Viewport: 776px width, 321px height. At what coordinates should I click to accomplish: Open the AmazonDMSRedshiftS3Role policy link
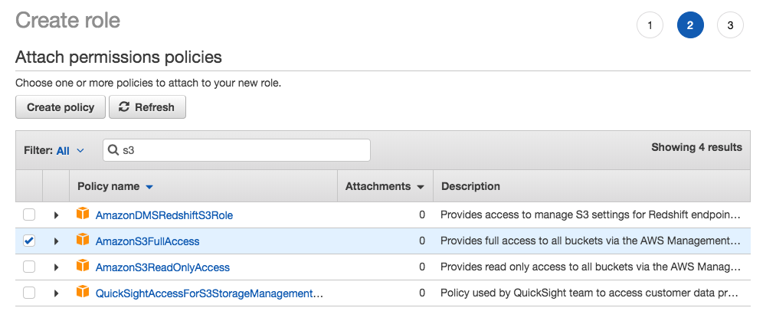coord(164,215)
